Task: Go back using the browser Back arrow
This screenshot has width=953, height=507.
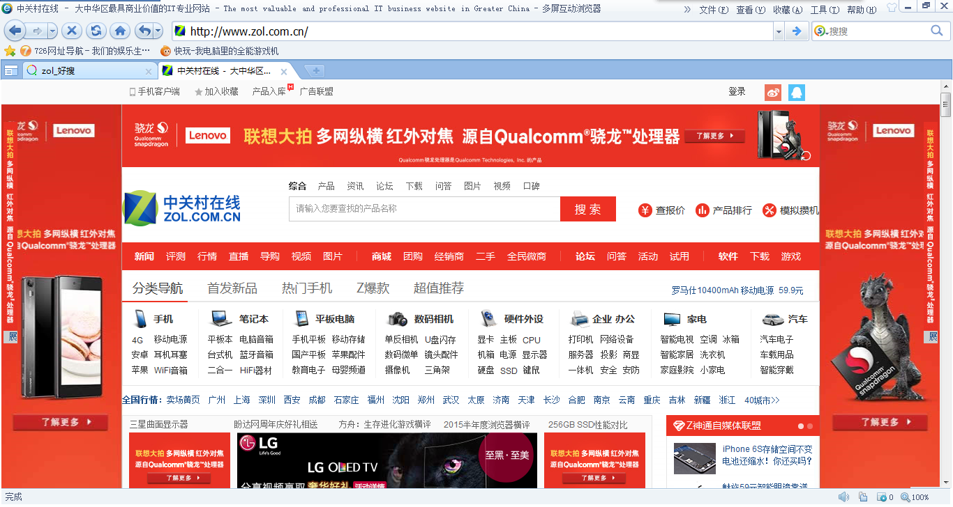Action: 15,31
